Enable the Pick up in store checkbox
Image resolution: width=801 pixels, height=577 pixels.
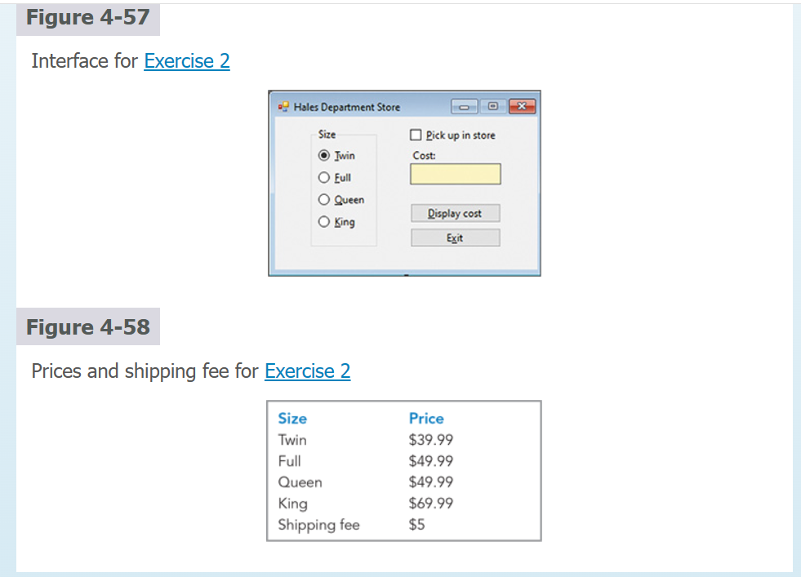click(x=416, y=135)
